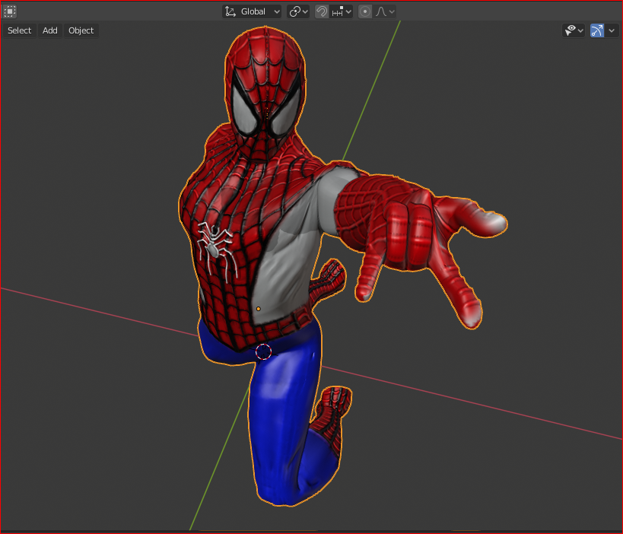Enable proportional editing

tap(365, 11)
